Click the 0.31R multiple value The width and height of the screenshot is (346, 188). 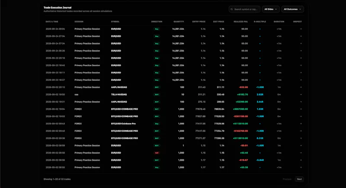point(260,138)
